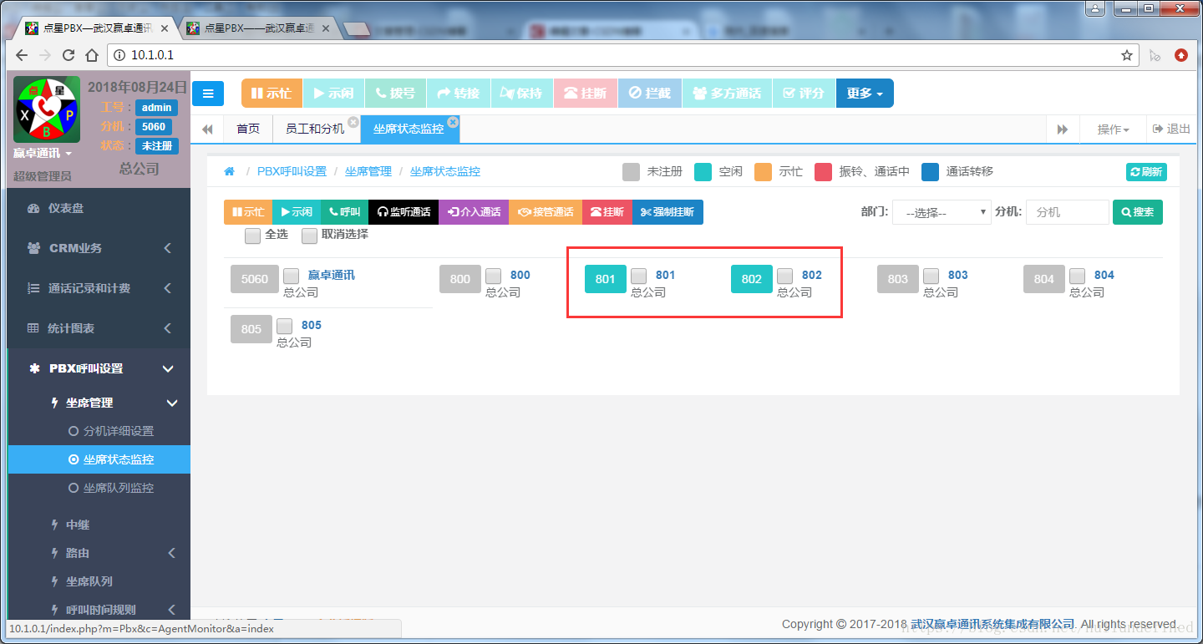Check the checkbox for extension 801
Viewport: 1203px width, 644px height.
[x=638, y=276]
